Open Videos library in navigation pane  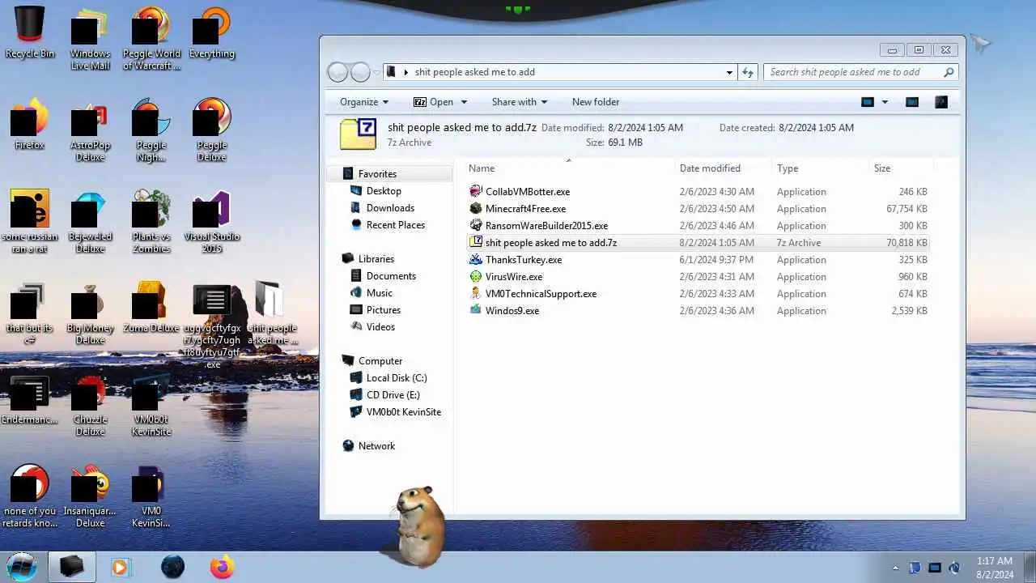click(380, 327)
